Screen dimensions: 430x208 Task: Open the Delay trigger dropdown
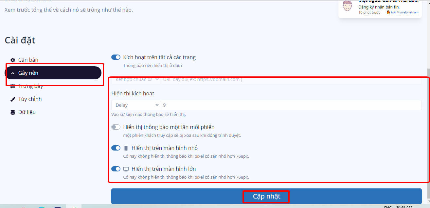(x=135, y=105)
